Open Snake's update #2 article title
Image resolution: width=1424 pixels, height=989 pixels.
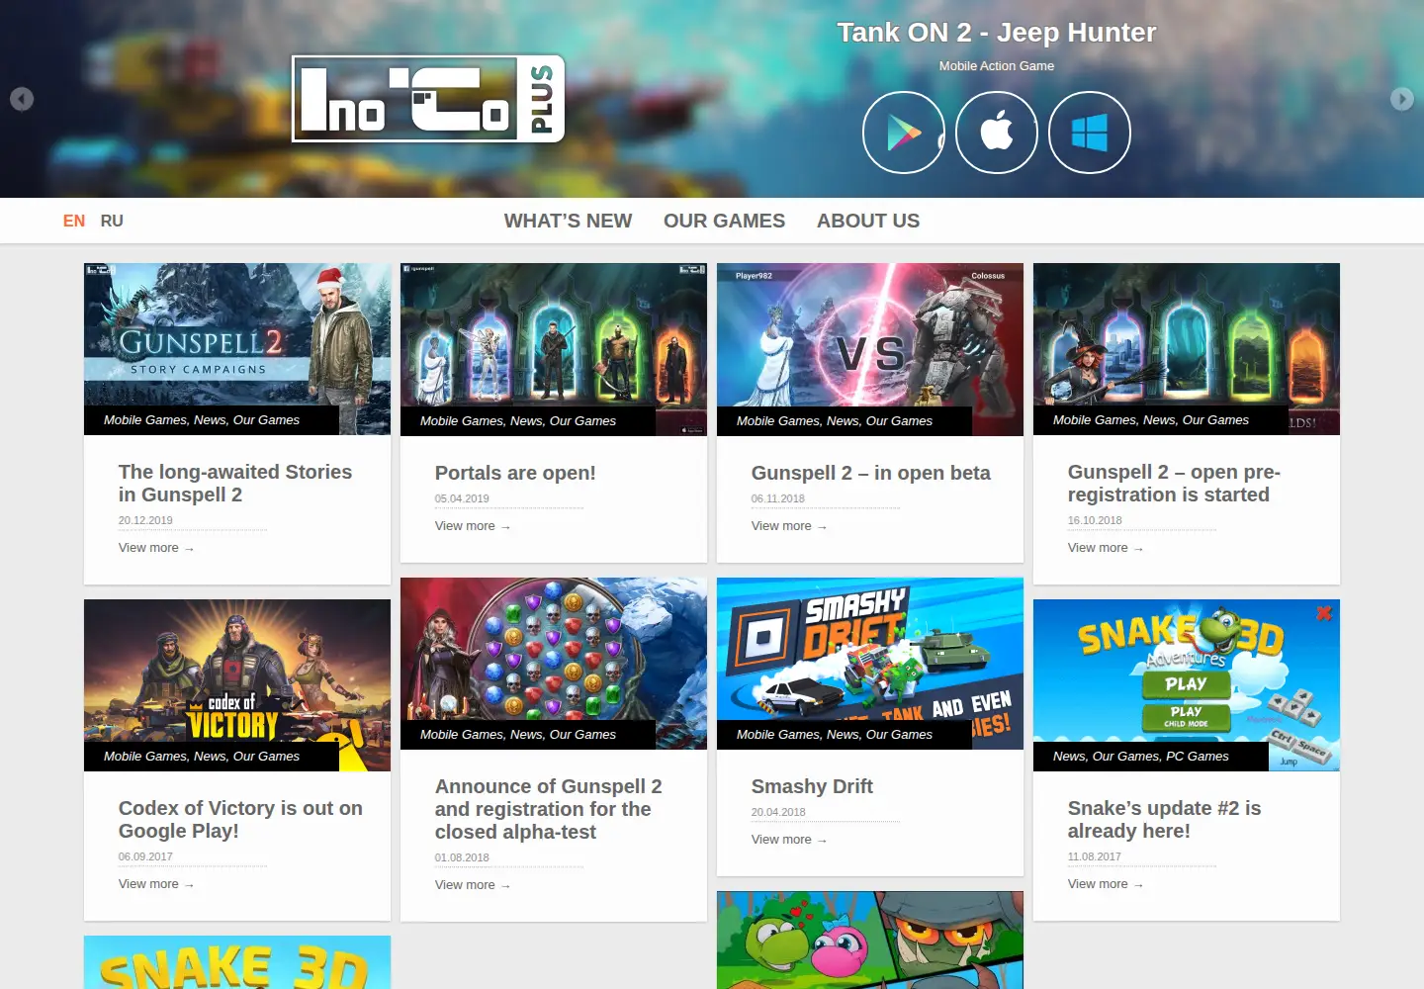(x=1164, y=819)
